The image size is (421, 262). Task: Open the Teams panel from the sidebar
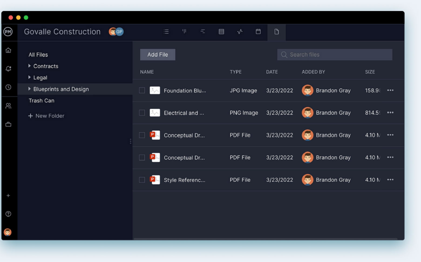(8, 106)
